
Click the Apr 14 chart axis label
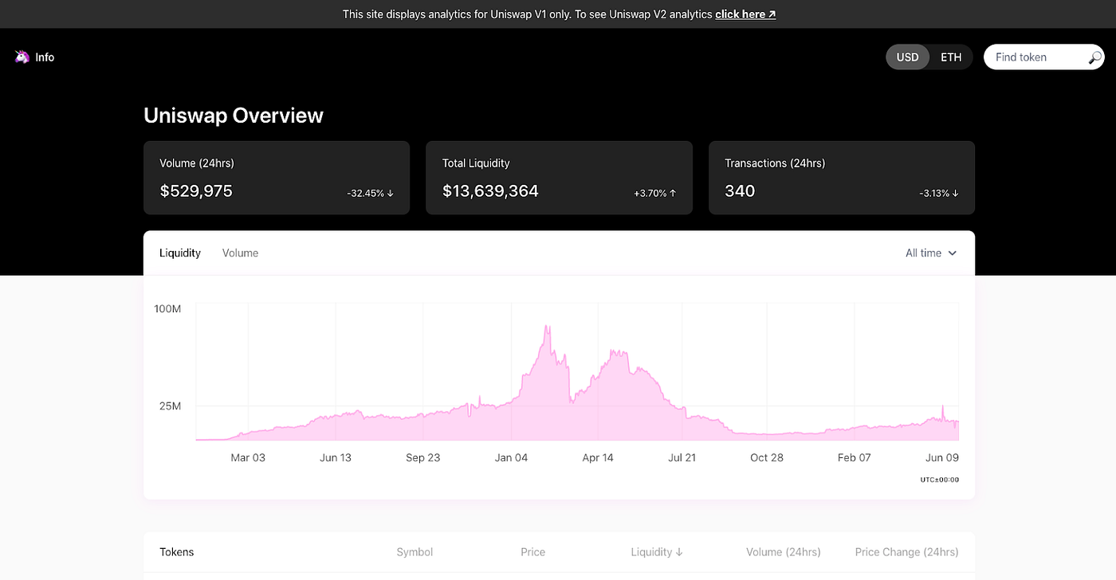point(598,458)
